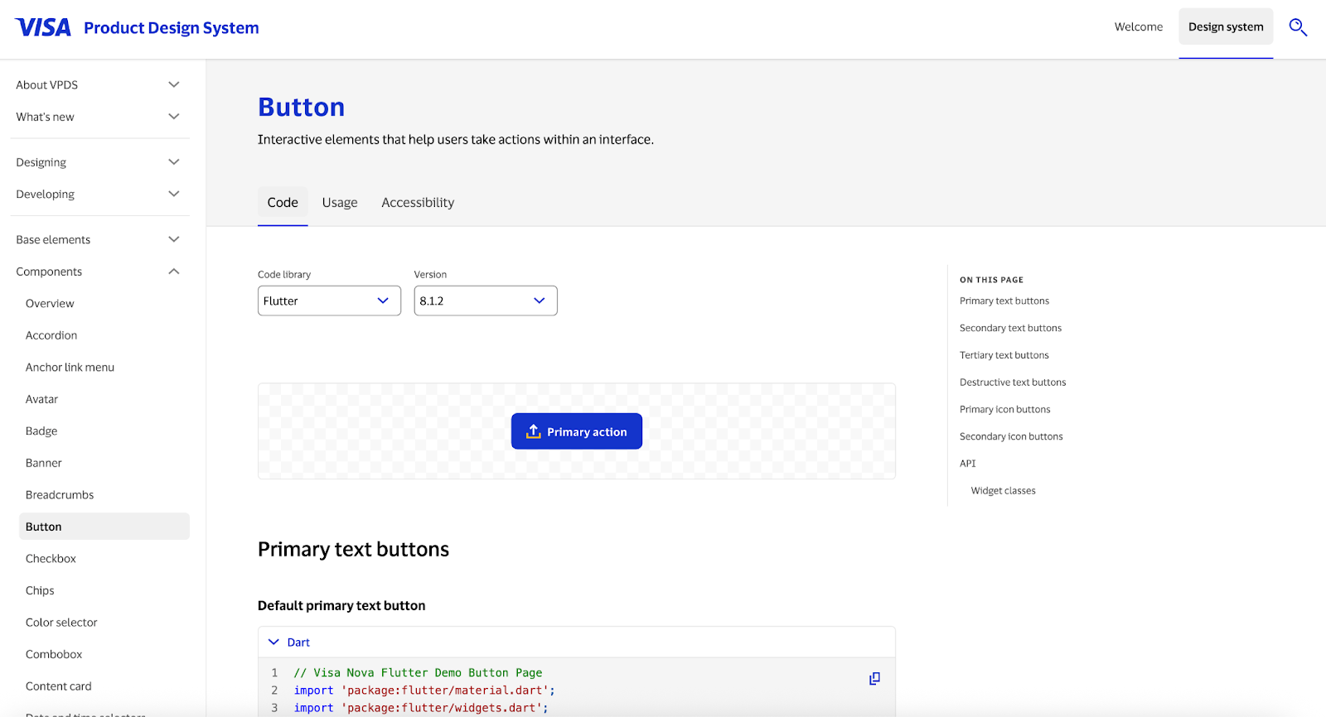Open the search magnifier icon
Viewport: 1326px width, 717px height.
coord(1298,27)
